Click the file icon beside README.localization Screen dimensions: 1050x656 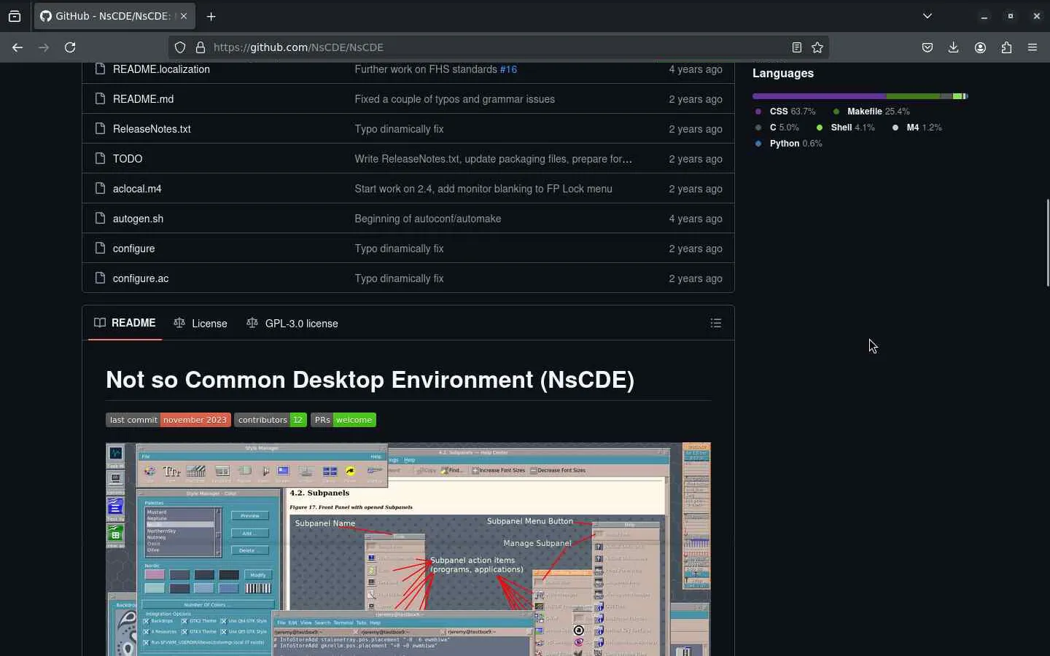pos(101,69)
